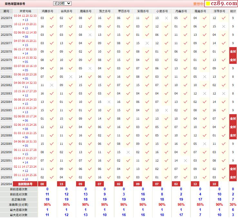
Task: Open the 近20期 period range dropdown
Action: [x=62, y=3]
